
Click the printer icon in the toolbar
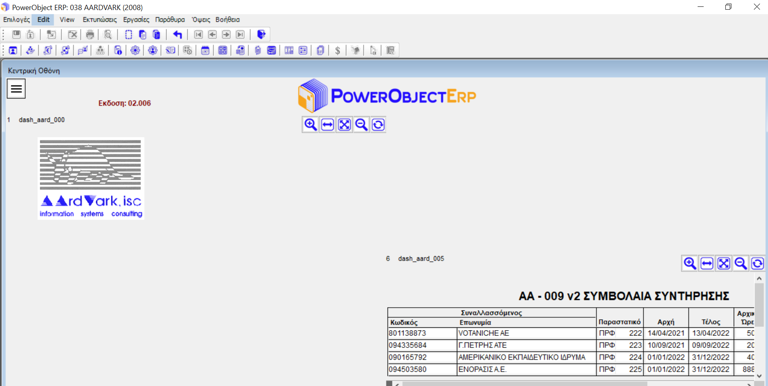point(90,35)
